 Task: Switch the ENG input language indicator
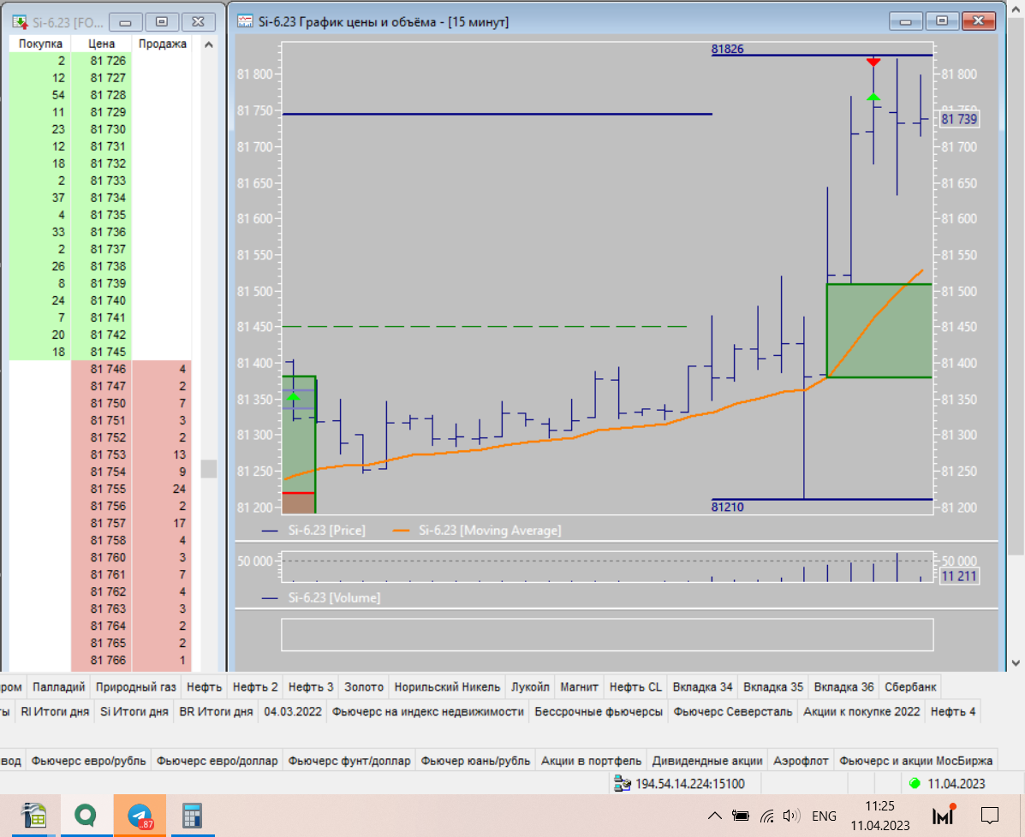(824, 816)
